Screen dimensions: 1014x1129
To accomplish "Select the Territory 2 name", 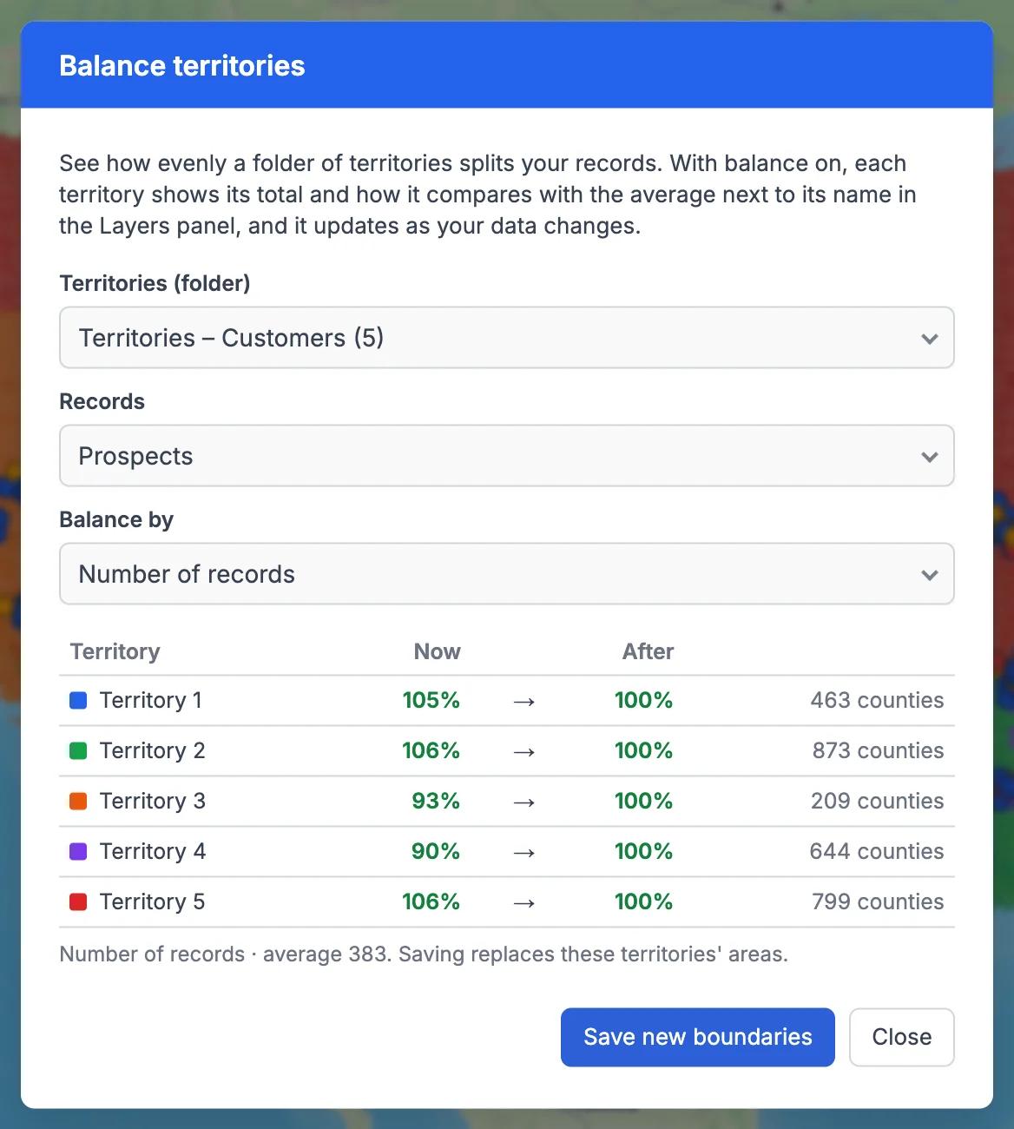I will tap(153, 750).
